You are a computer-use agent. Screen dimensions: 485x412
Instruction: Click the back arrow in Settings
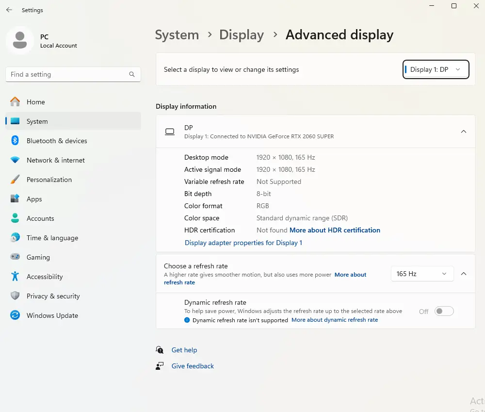coord(9,10)
